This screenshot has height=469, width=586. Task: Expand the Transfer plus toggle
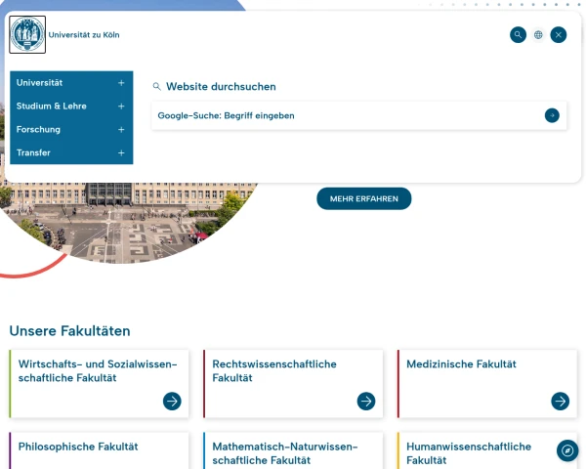click(x=121, y=153)
